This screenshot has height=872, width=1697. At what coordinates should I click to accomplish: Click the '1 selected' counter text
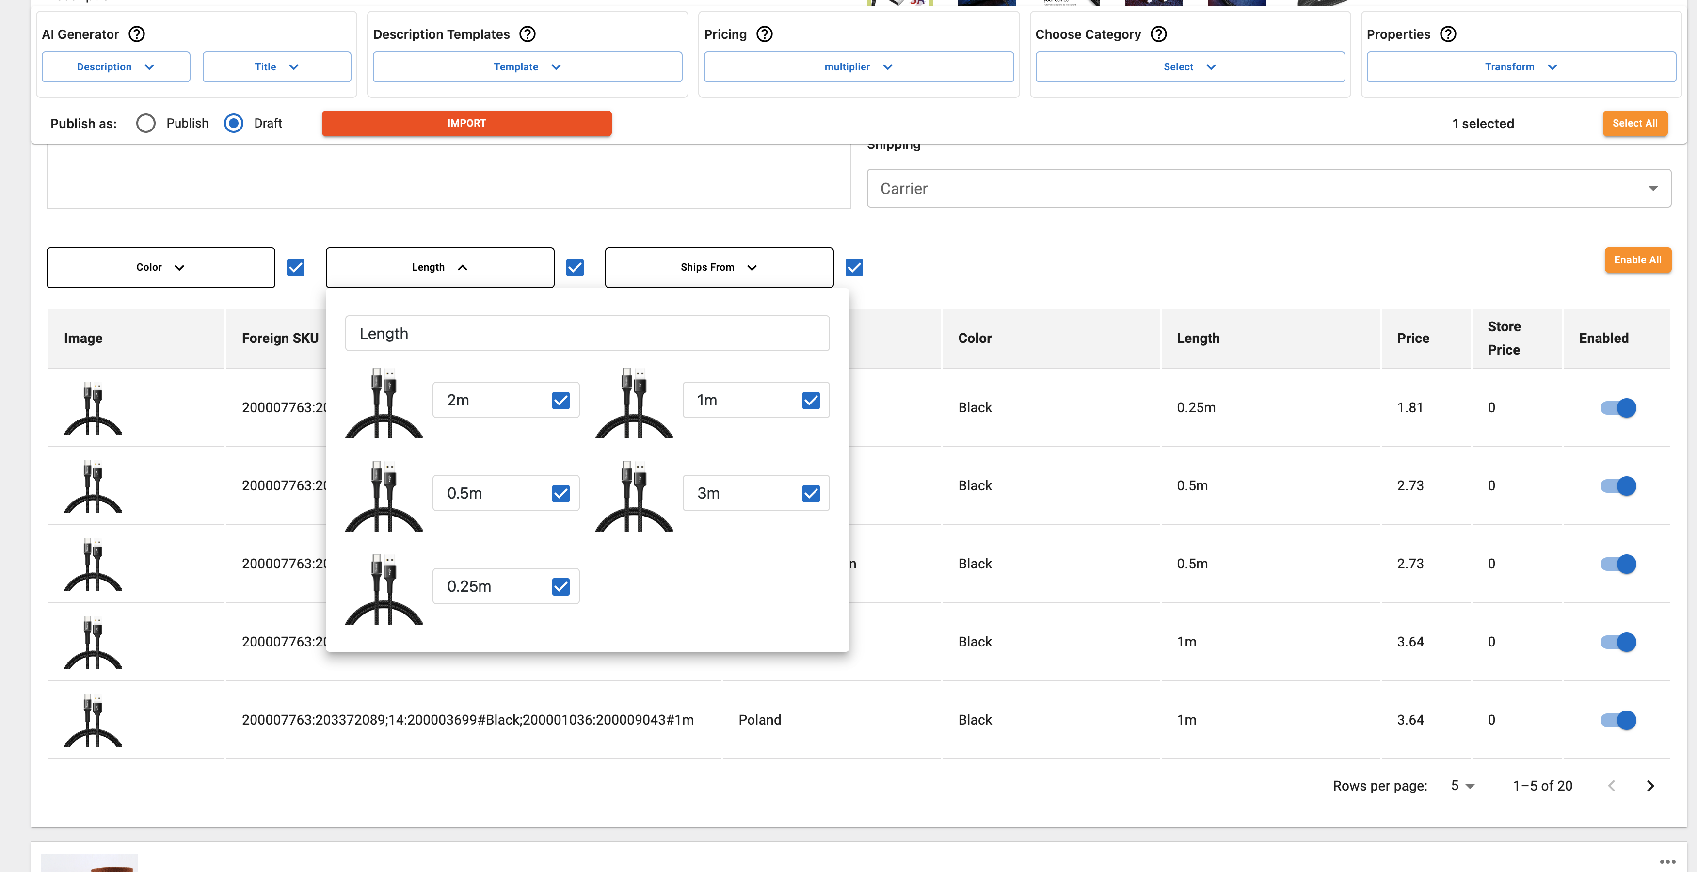pyautogui.click(x=1483, y=123)
